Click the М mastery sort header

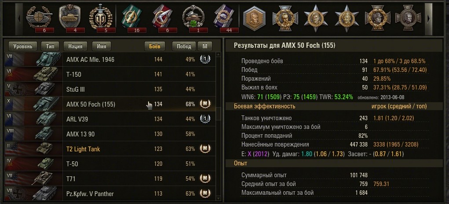click(204, 46)
